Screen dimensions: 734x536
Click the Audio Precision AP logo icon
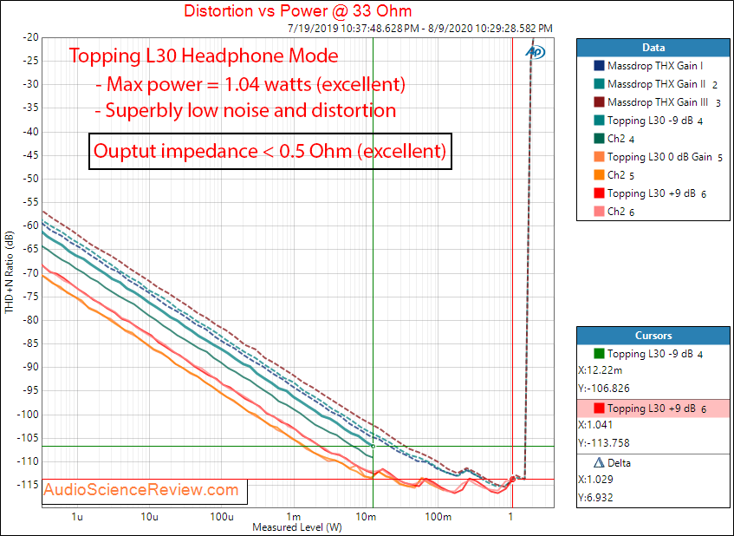pos(536,52)
